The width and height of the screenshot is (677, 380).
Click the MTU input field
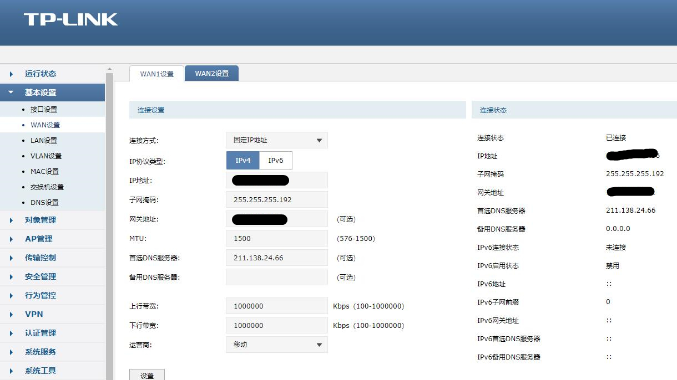coord(276,238)
